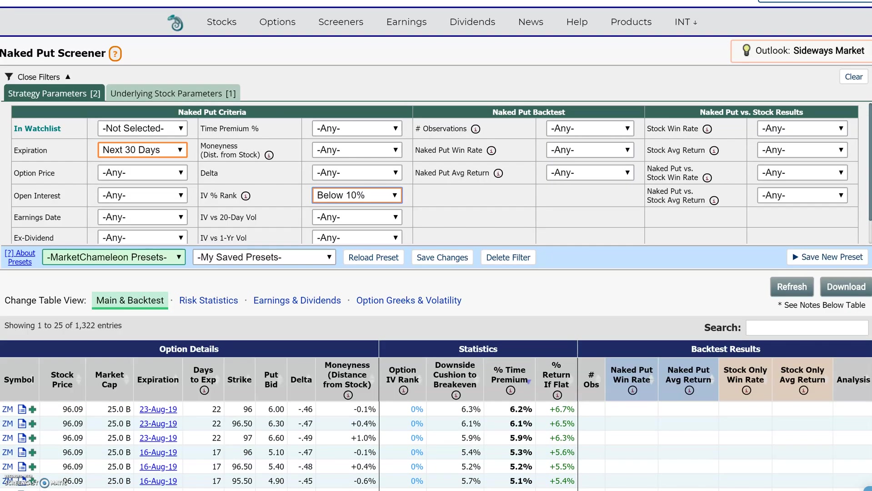This screenshot has height=491, width=872.
Task: Click green plus icon for ZM row with 5.10 bid
Action: pyautogui.click(x=32, y=453)
